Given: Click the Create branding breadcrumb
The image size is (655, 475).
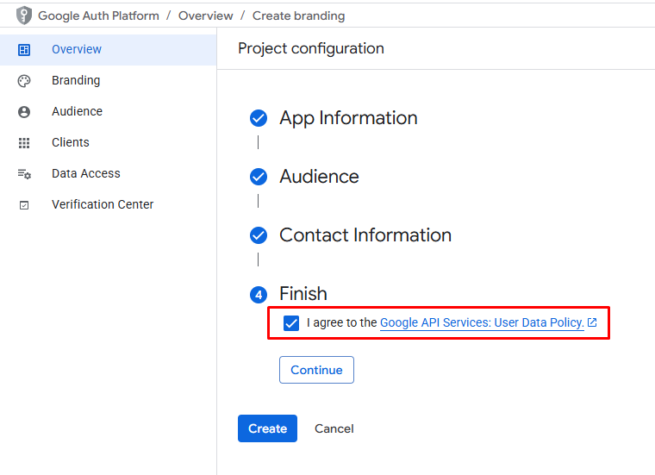Looking at the screenshot, I should tap(299, 16).
